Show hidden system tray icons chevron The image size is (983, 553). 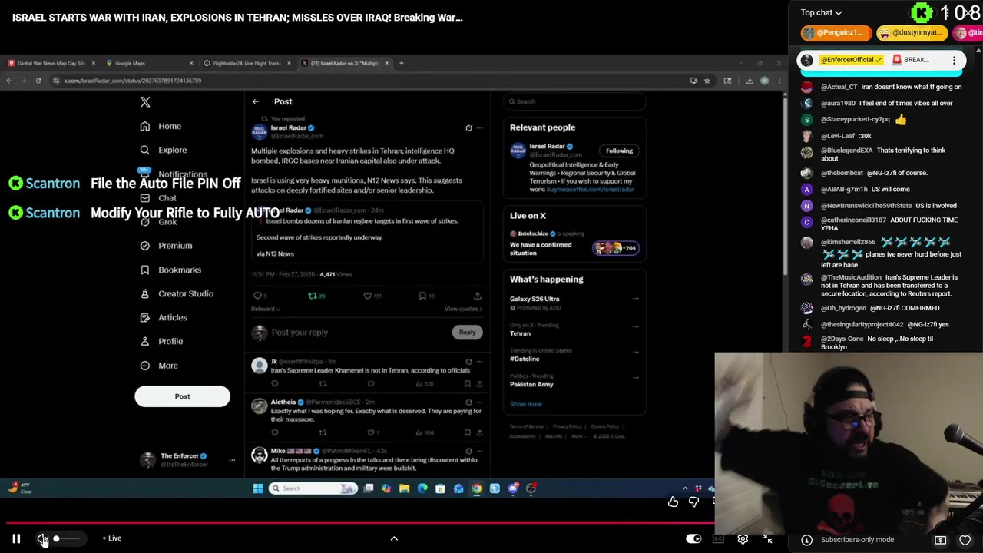[685, 488]
